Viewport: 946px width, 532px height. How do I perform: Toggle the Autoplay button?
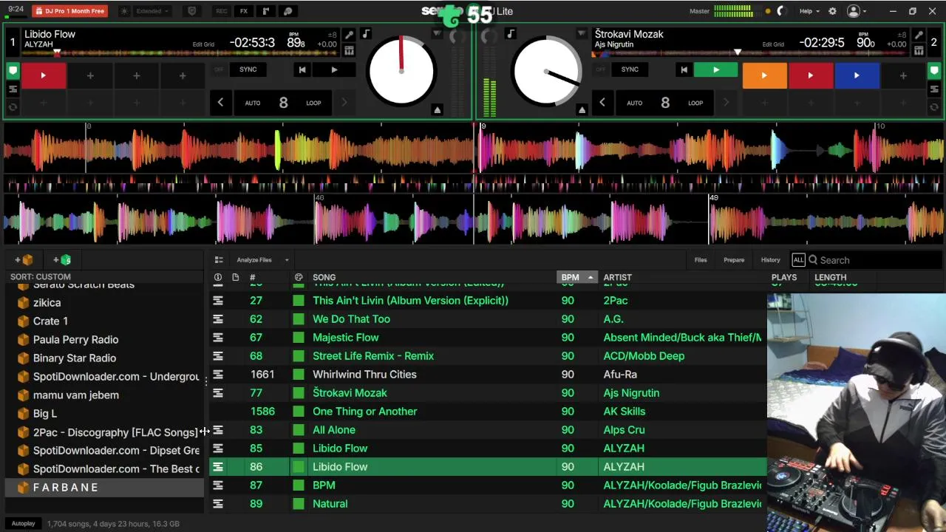click(23, 524)
